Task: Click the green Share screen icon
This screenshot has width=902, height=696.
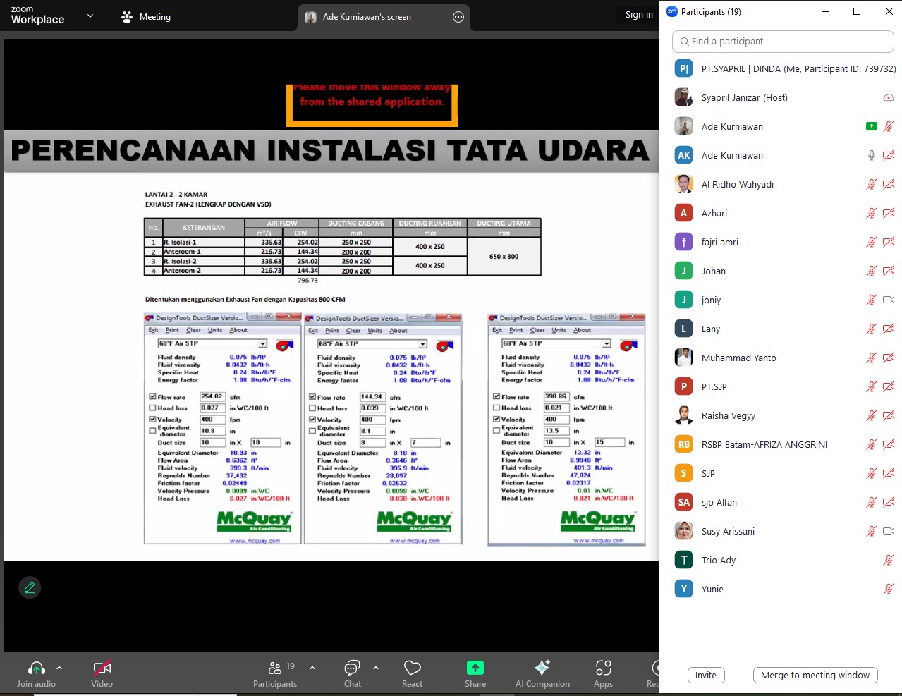Action: click(x=475, y=668)
